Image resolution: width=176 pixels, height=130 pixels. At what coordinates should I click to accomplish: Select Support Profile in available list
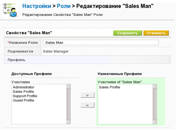click(25, 96)
